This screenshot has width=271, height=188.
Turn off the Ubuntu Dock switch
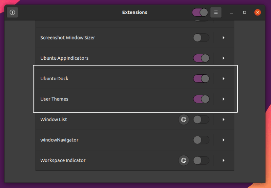(x=201, y=79)
